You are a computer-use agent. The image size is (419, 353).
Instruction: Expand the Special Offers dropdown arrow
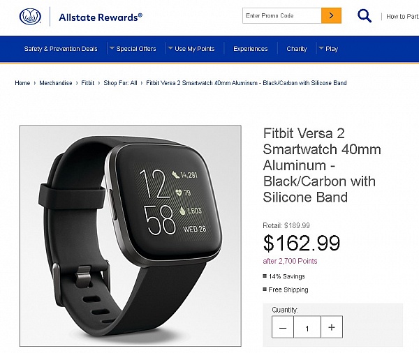tap(112, 48)
